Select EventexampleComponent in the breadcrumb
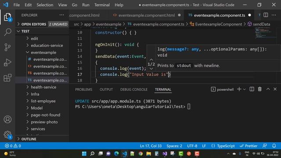Viewport: 281px width, 158px height. click(219, 24)
